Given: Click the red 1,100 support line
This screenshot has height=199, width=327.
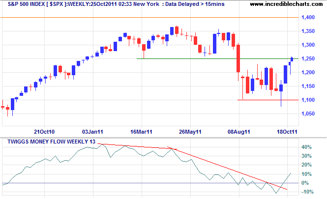Looking at the screenshot, I should coord(268,100).
